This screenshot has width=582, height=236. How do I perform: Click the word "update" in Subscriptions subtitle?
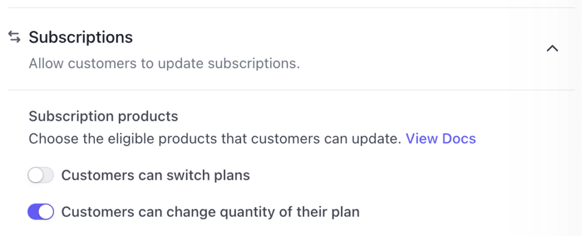tap(182, 63)
